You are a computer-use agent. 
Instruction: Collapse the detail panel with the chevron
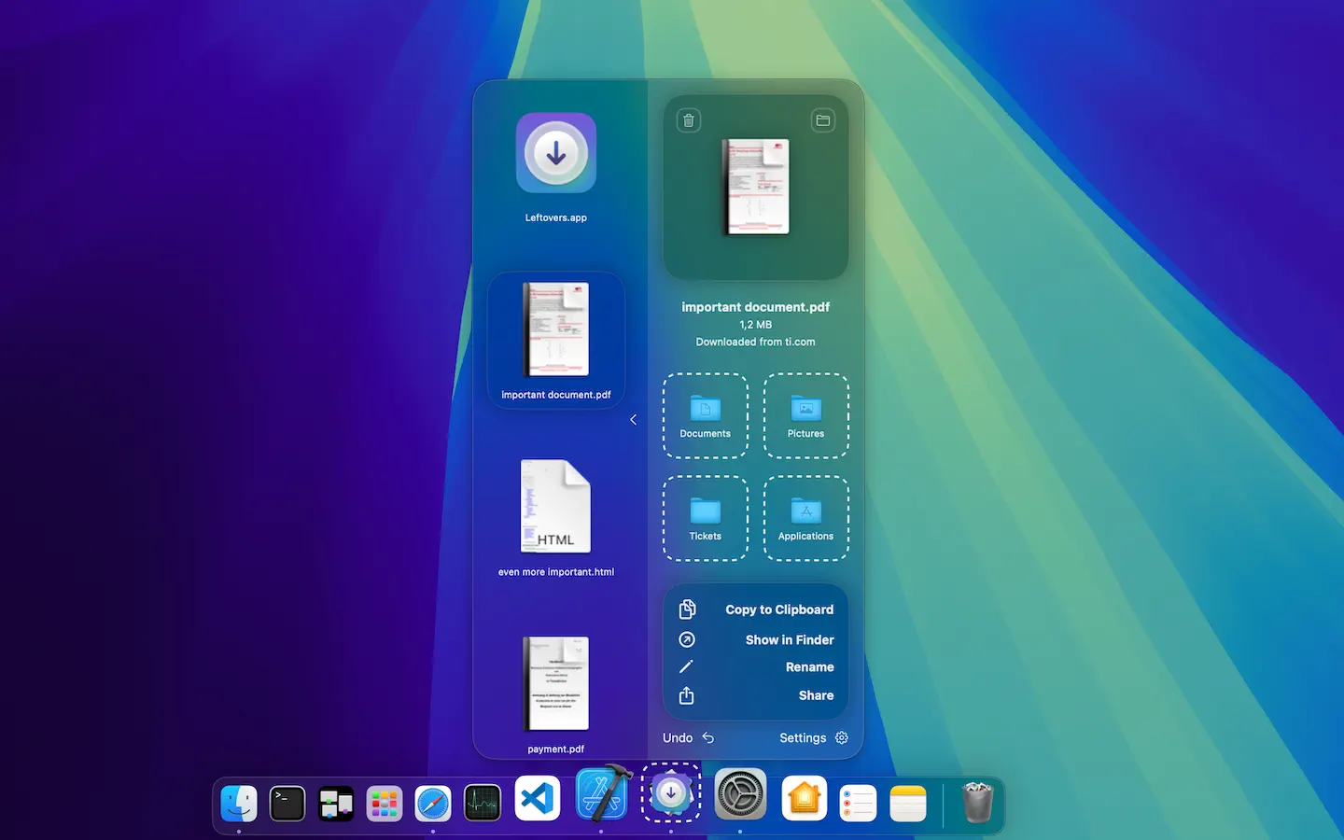click(634, 420)
